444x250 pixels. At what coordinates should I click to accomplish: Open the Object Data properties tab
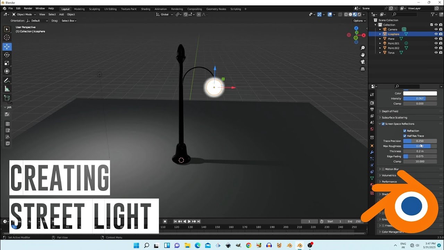pyautogui.click(x=372, y=178)
